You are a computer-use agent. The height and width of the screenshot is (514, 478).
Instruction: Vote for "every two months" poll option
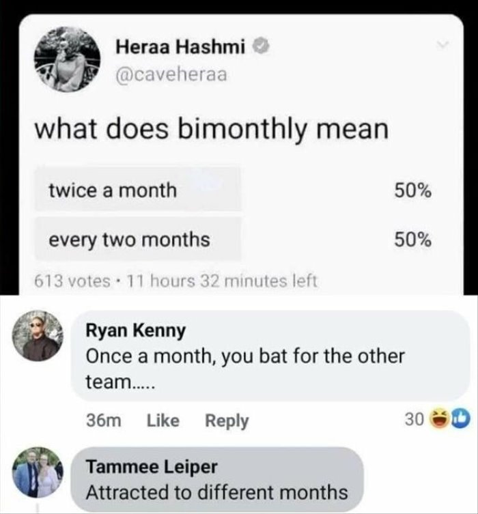pos(138,240)
